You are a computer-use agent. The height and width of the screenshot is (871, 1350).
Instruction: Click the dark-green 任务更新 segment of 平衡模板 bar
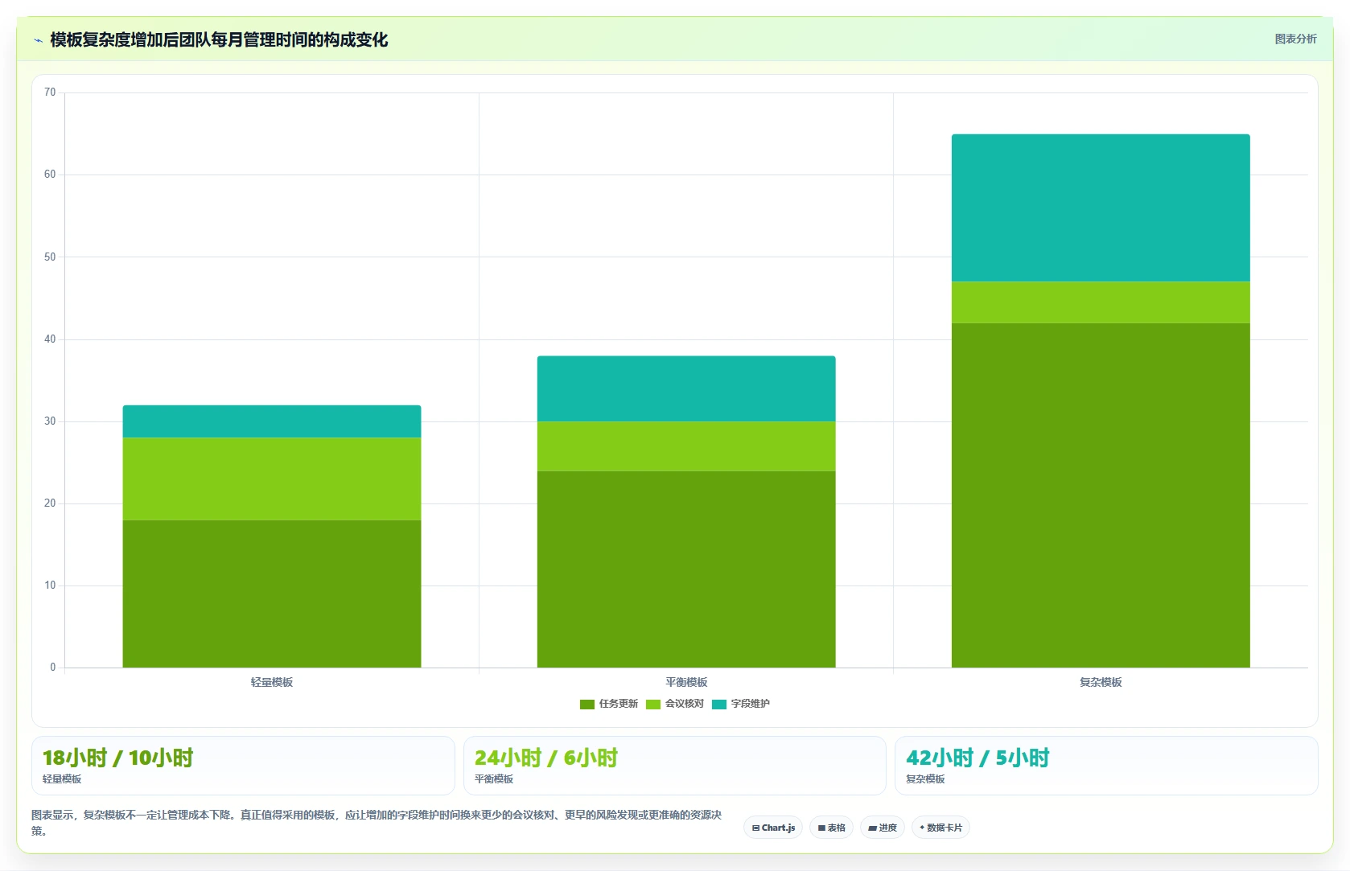[686, 569]
